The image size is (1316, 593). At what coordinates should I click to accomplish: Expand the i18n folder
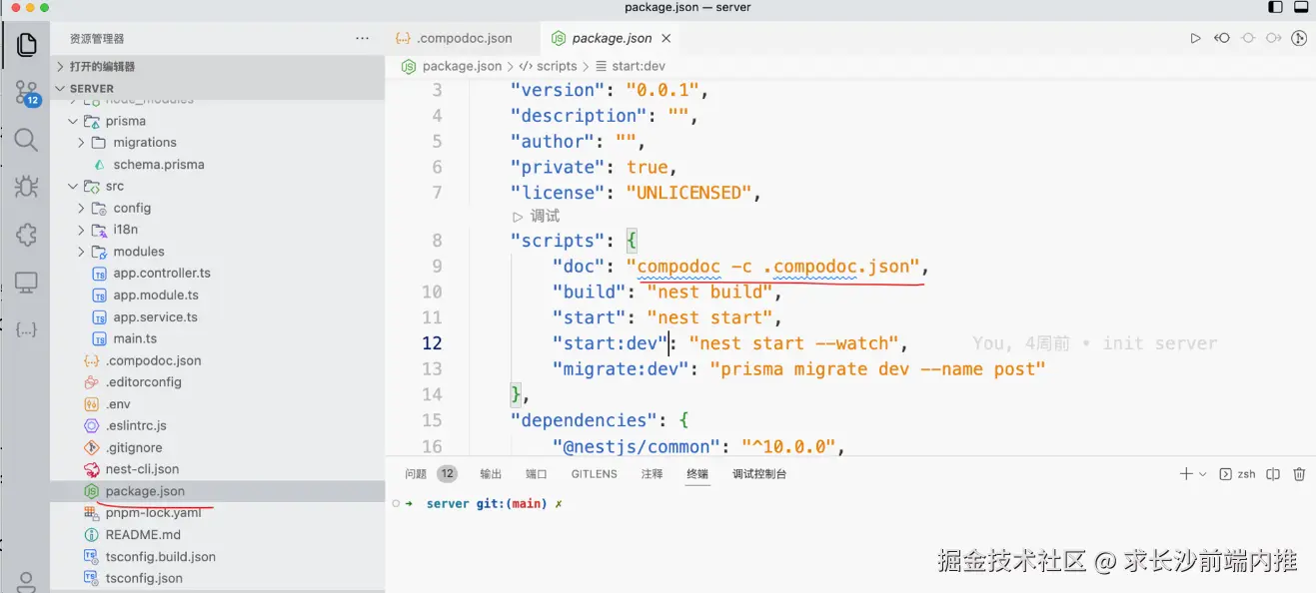126,230
